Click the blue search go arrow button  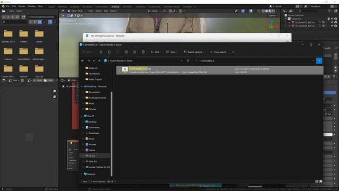pyautogui.click(x=319, y=61)
